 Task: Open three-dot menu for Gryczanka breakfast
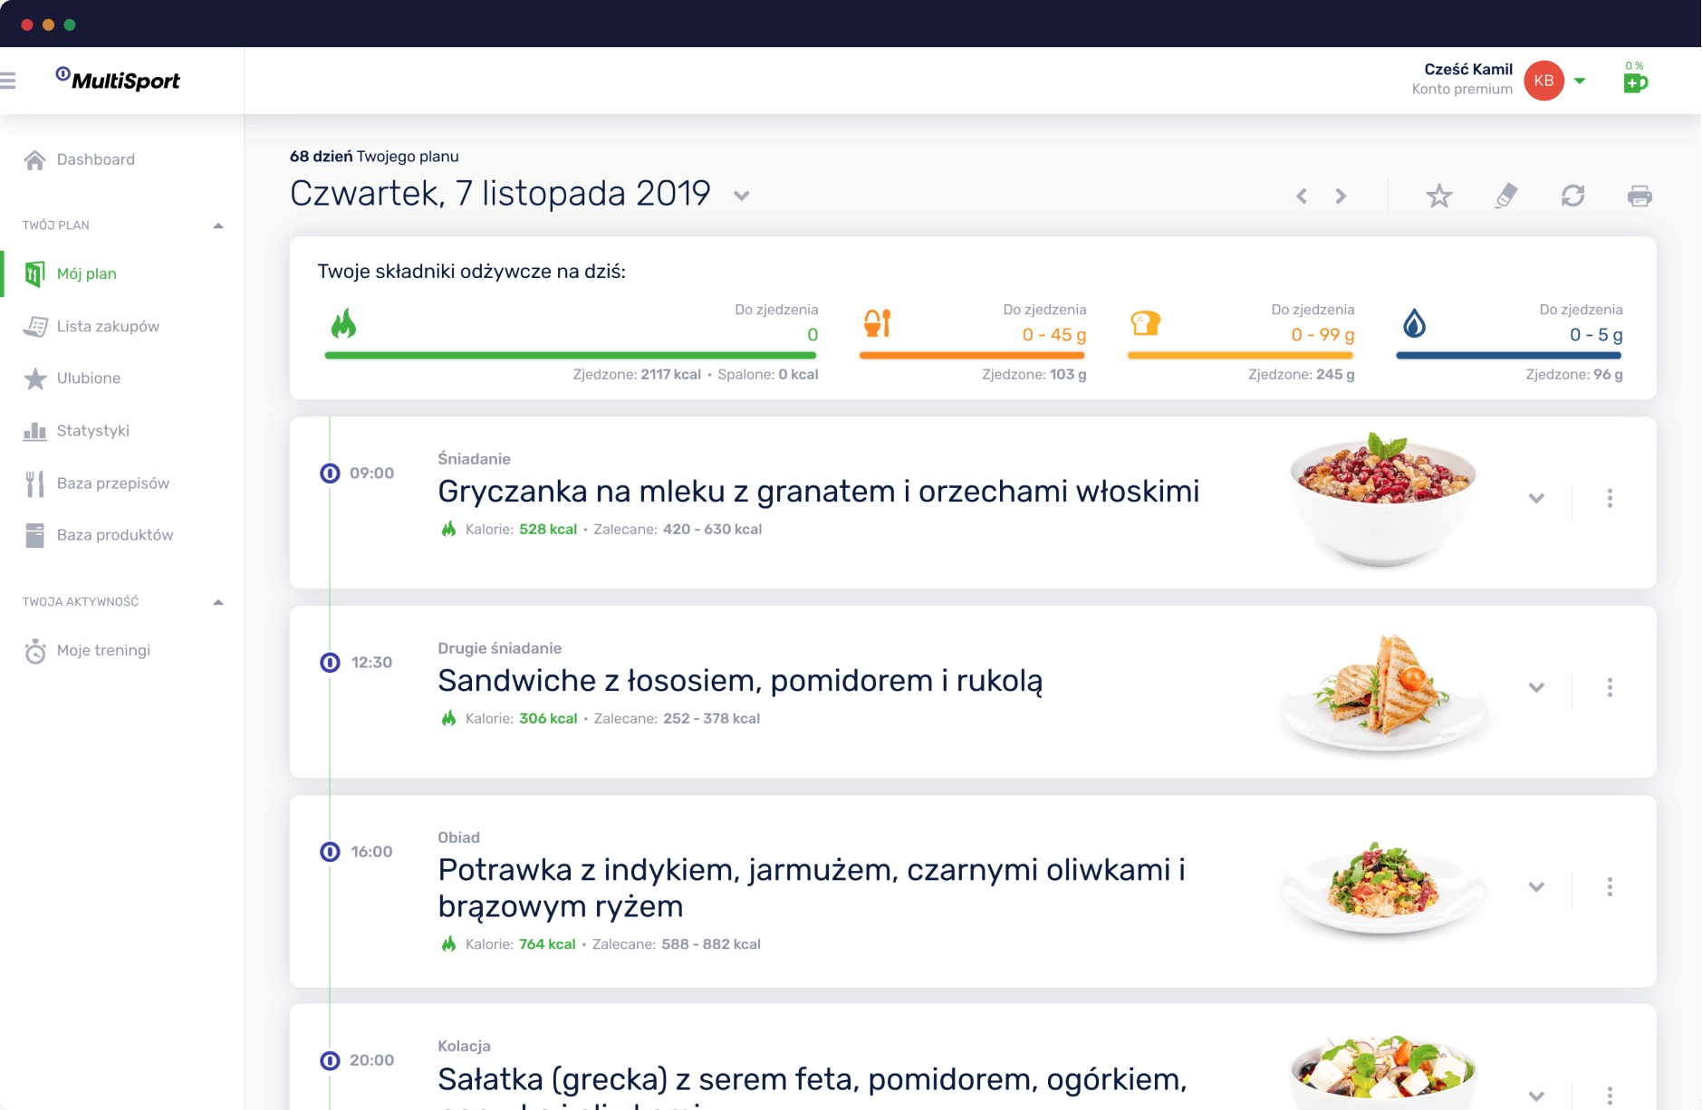[1610, 498]
